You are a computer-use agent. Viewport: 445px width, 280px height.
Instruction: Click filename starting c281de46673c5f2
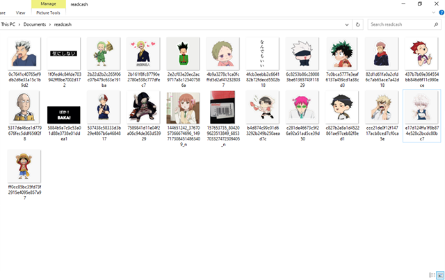(x=302, y=133)
